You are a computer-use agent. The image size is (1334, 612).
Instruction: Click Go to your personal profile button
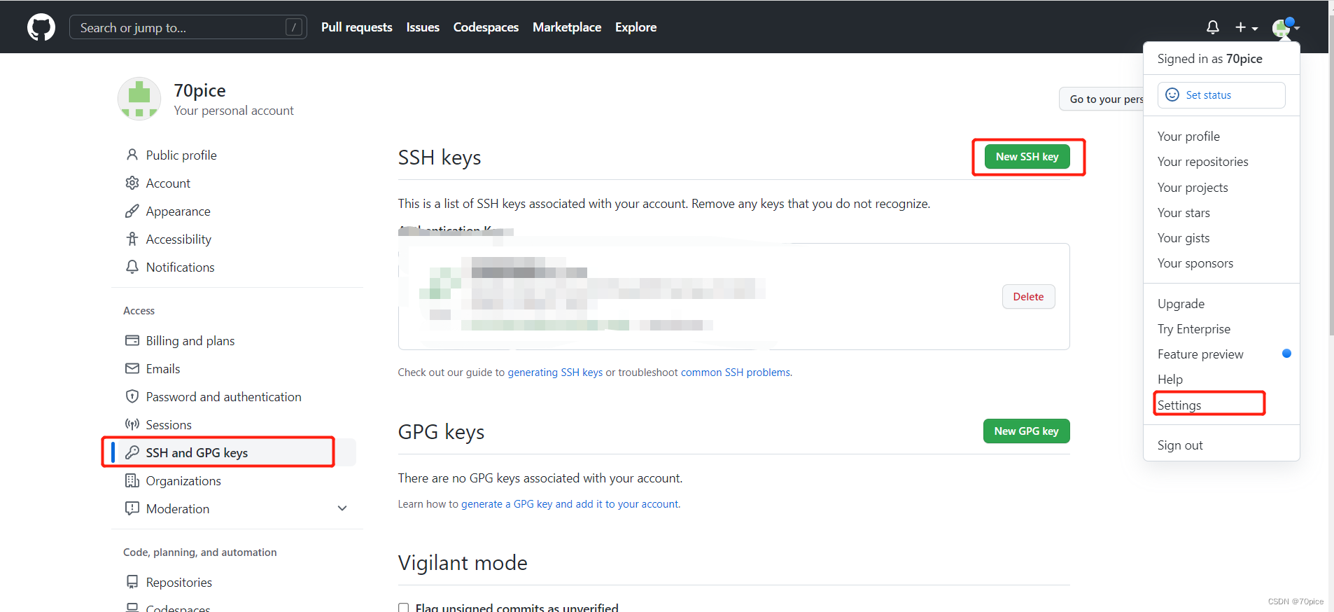1102,99
